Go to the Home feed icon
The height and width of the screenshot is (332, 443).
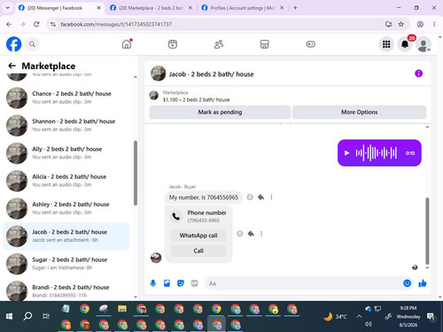coord(127,44)
